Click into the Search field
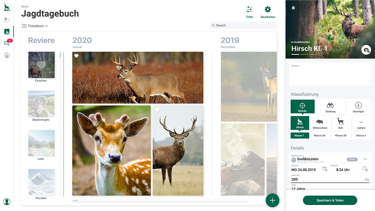 (243, 25)
